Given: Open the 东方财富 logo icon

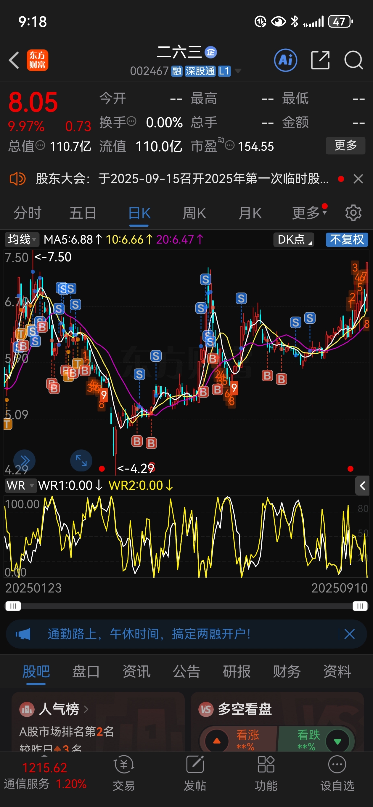Looking at the screenshot, I should pyautogui.click(x=37, y=60).
